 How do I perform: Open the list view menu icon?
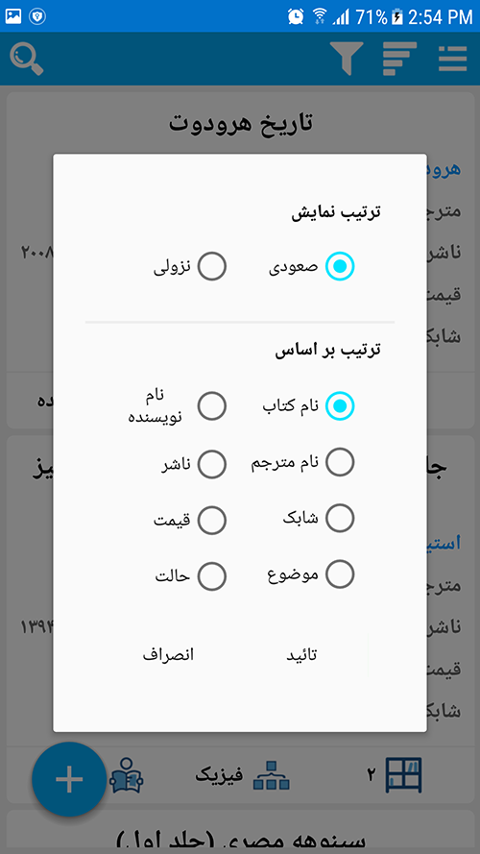pos(453,59)
